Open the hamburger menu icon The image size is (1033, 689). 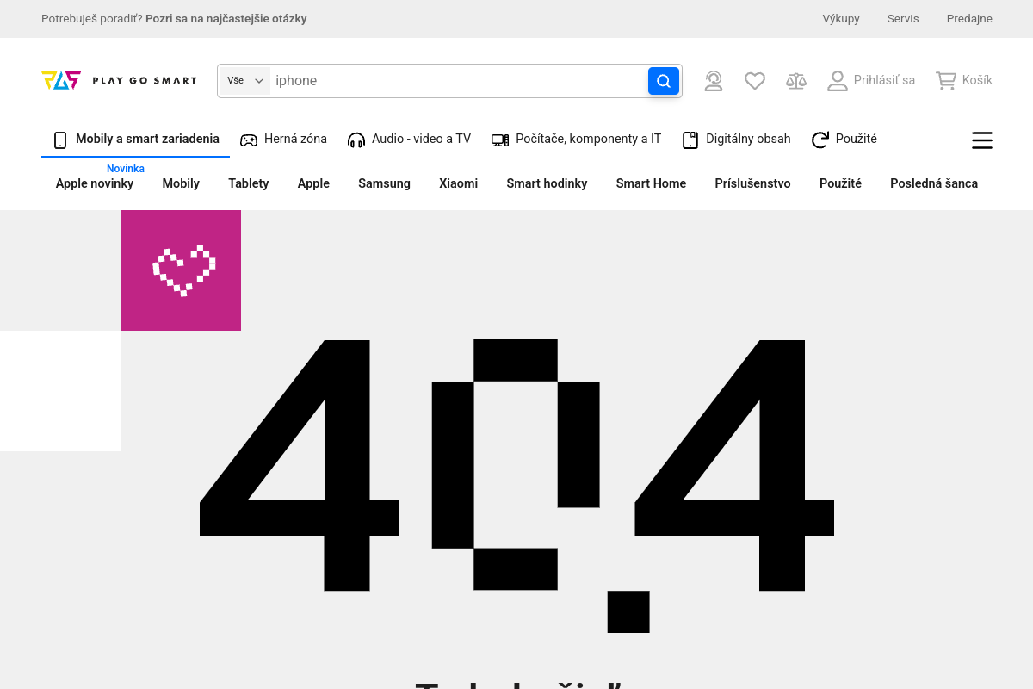point(982,140)
